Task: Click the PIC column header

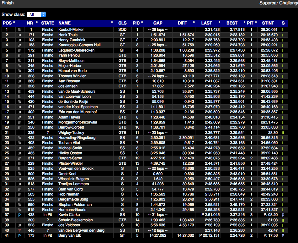Action: click(x=136, y=23)
